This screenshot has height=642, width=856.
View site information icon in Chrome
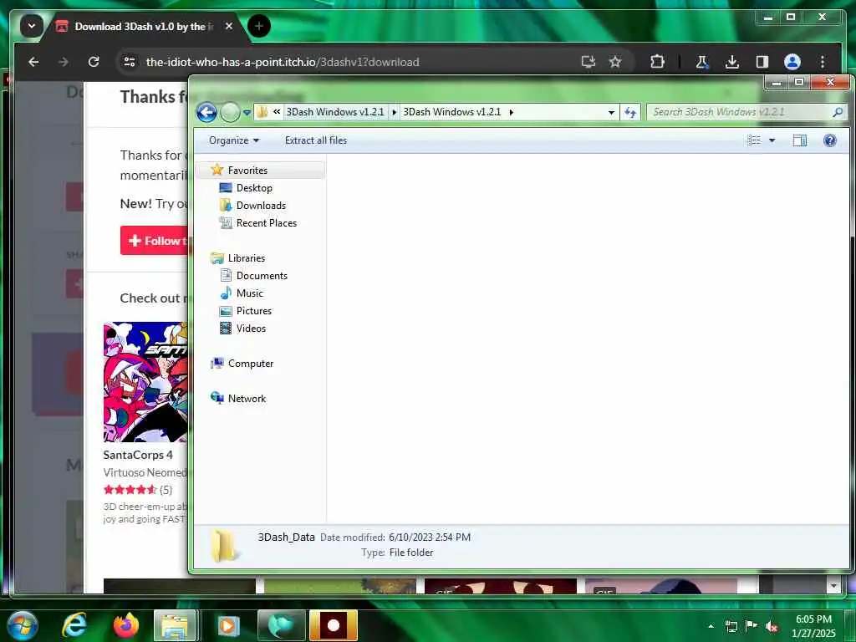coord(130,62)
